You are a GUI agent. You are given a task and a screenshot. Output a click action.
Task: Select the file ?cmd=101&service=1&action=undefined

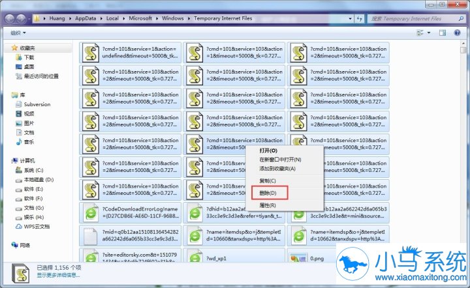coord(131,52)
